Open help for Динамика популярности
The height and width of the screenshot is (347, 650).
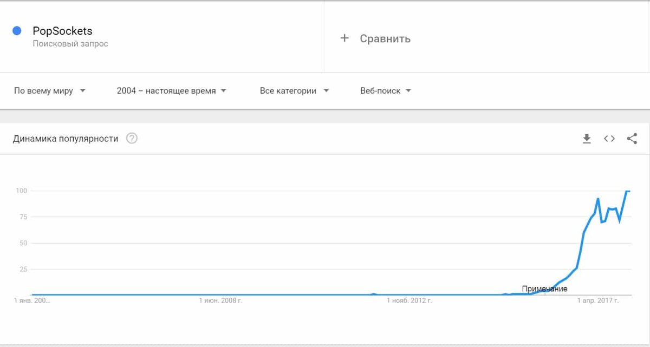pos(132,139)
